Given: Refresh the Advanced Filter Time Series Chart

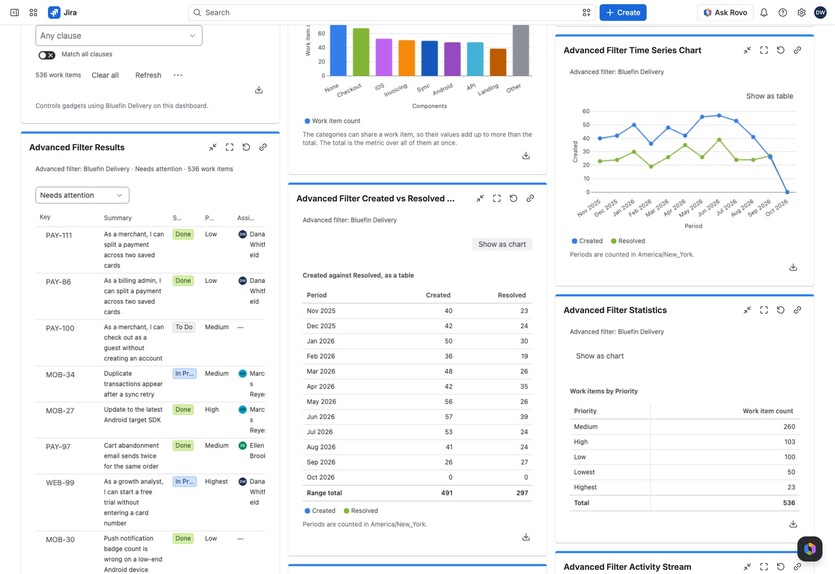Looking at the screenshot, I should [781, 50].
